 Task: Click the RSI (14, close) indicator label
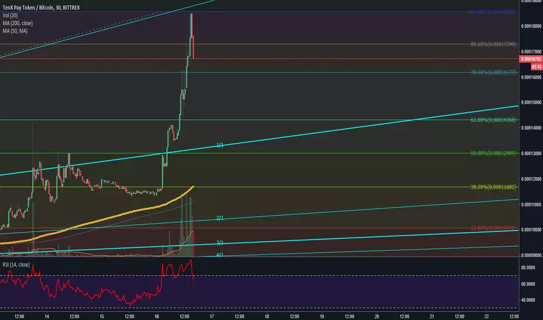pos(16,265)
